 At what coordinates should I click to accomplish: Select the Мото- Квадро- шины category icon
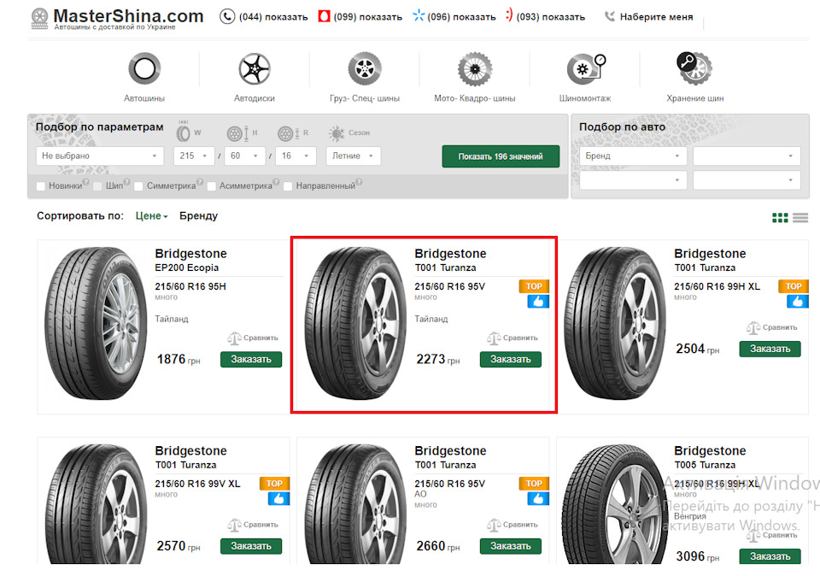click(x=475, y=68)
